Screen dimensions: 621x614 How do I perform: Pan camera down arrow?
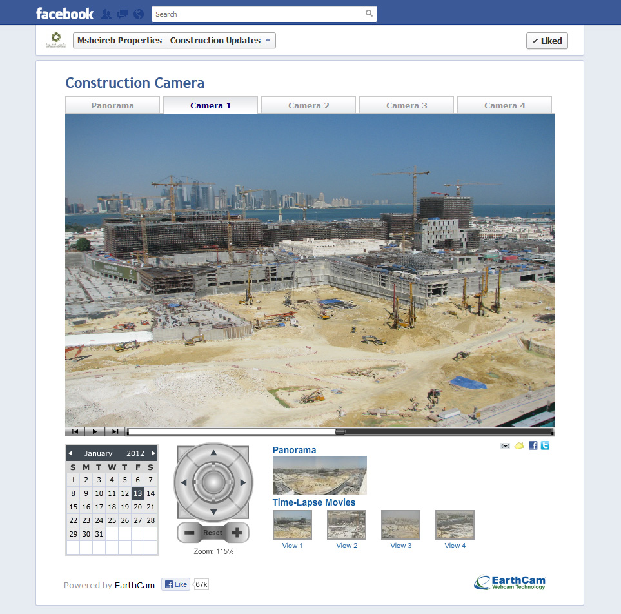213,512
